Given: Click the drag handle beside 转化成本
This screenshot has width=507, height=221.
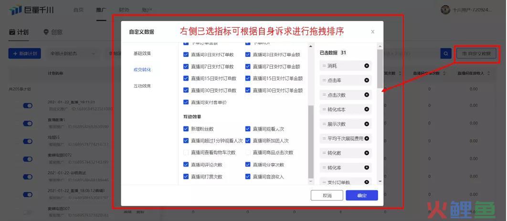Looking at the screenshot, I should tap(324, 109).
